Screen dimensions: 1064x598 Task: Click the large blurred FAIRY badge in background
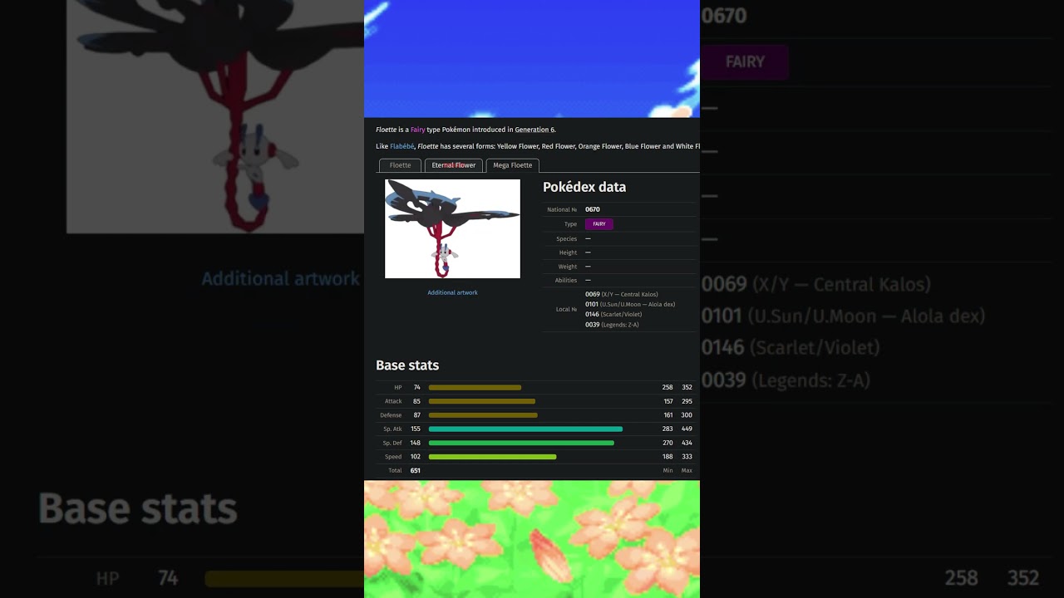click(745, 61)
